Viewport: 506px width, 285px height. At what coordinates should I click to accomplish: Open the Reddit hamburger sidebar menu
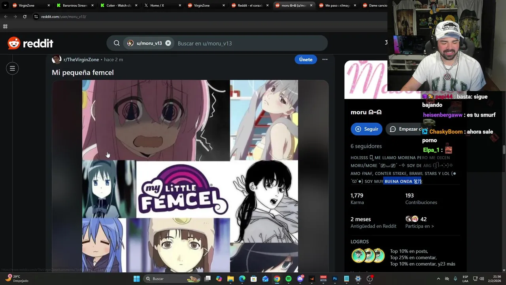coord(12,68)
